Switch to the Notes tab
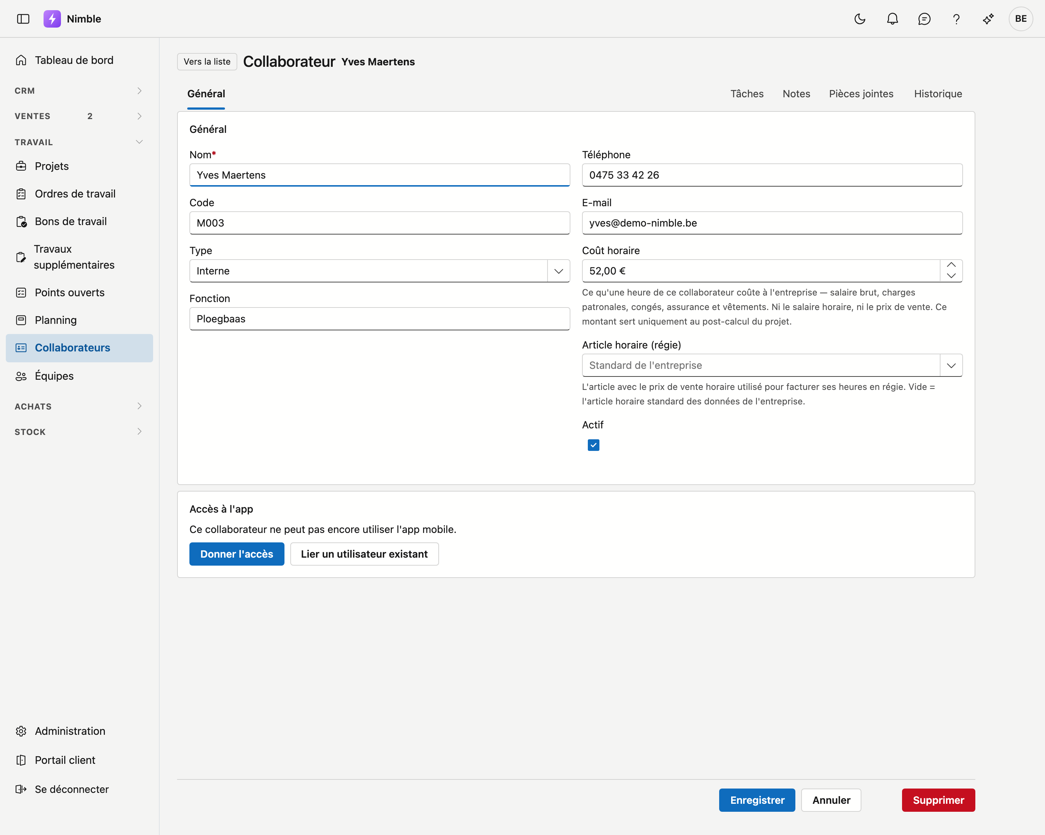Viewport: 1045px width, 835px height. [x=796, y=94]
